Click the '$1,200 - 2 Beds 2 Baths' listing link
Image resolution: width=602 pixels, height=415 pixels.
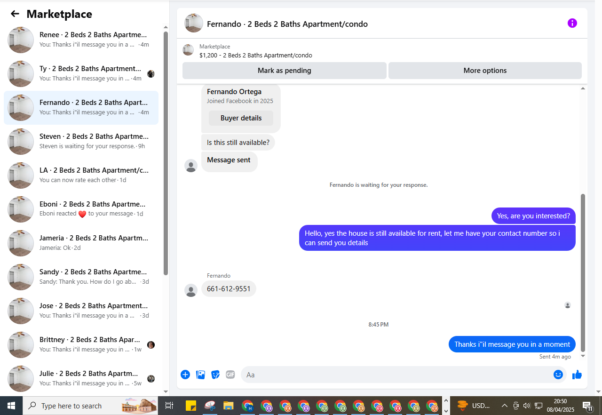click(x=256, y=55)
